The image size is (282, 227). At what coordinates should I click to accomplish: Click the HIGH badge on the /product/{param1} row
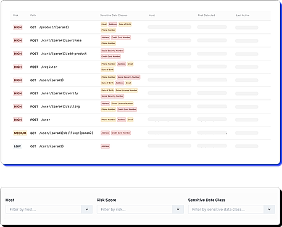18,27
